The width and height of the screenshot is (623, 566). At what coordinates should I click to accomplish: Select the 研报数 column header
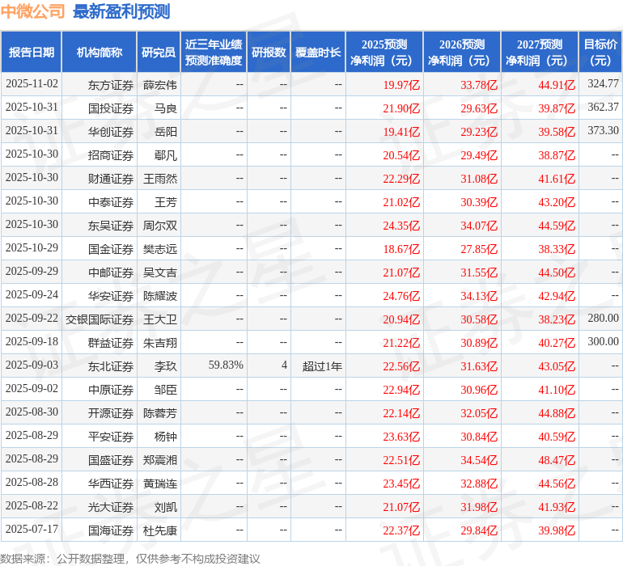(269, 53)
